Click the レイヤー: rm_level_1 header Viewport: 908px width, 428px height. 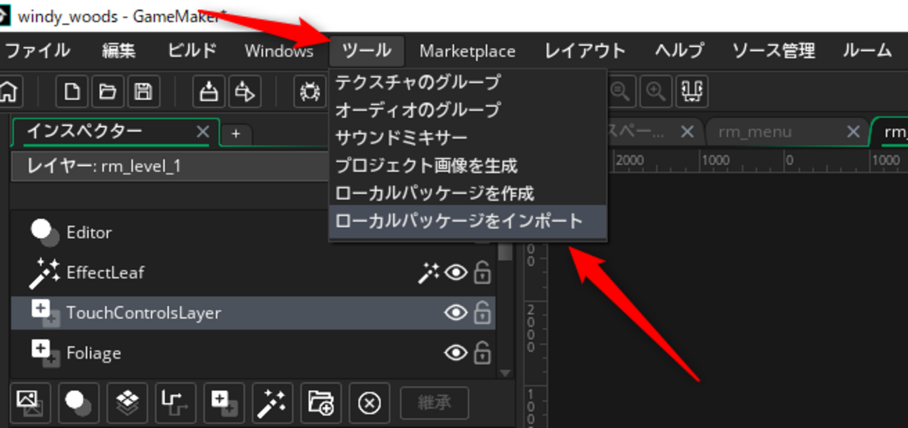[x=171, y=166]
